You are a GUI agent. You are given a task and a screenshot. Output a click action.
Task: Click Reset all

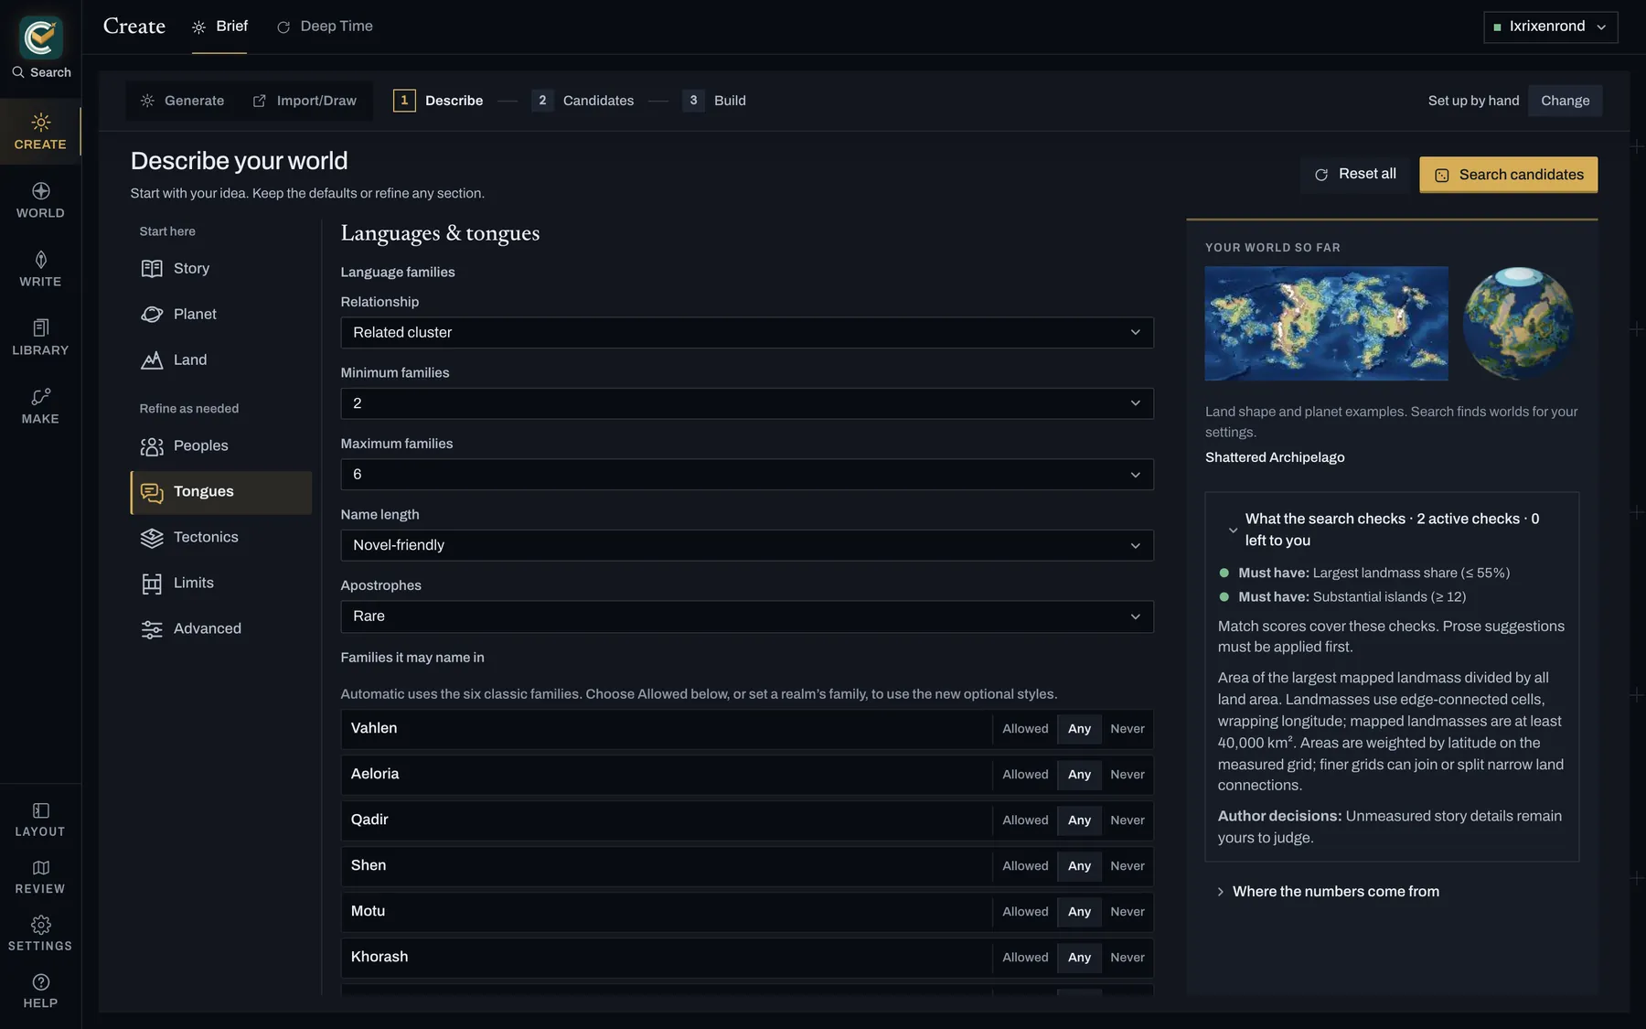tap(1355, 175)
